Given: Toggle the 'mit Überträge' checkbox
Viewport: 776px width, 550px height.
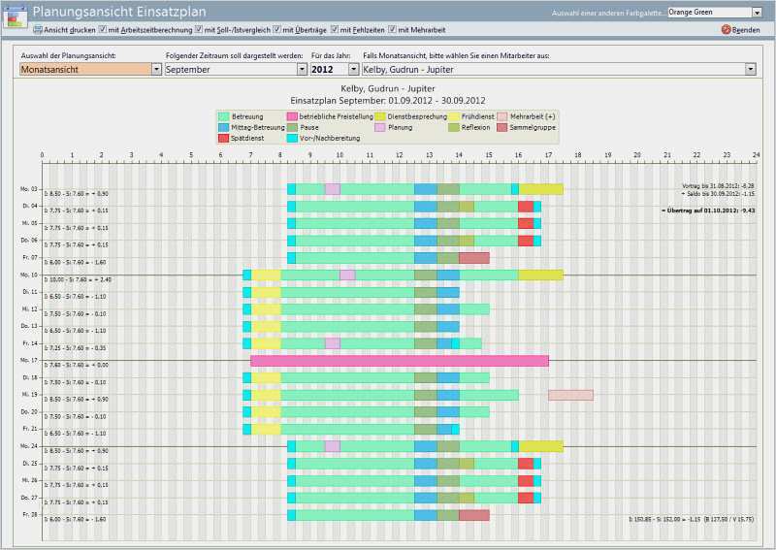Looking at the screenshot, I should coord(276,30).
